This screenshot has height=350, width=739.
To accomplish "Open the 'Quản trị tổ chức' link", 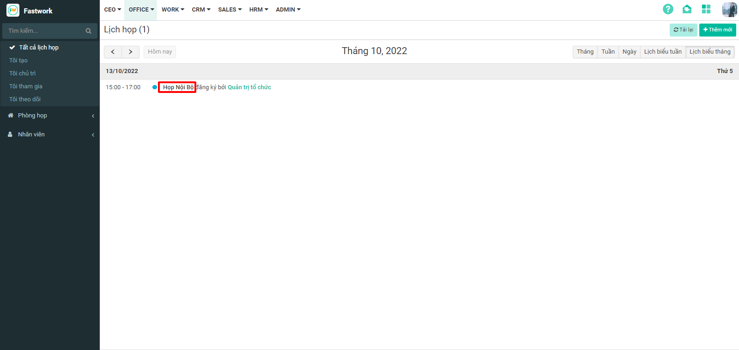I will click(x=249, y=87).
